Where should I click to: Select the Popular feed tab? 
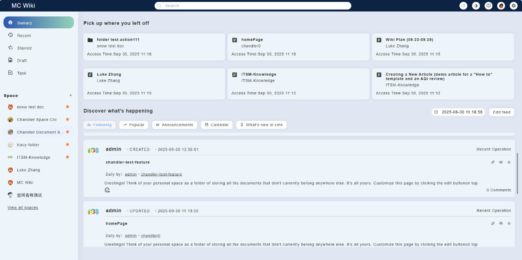(134, 125)
